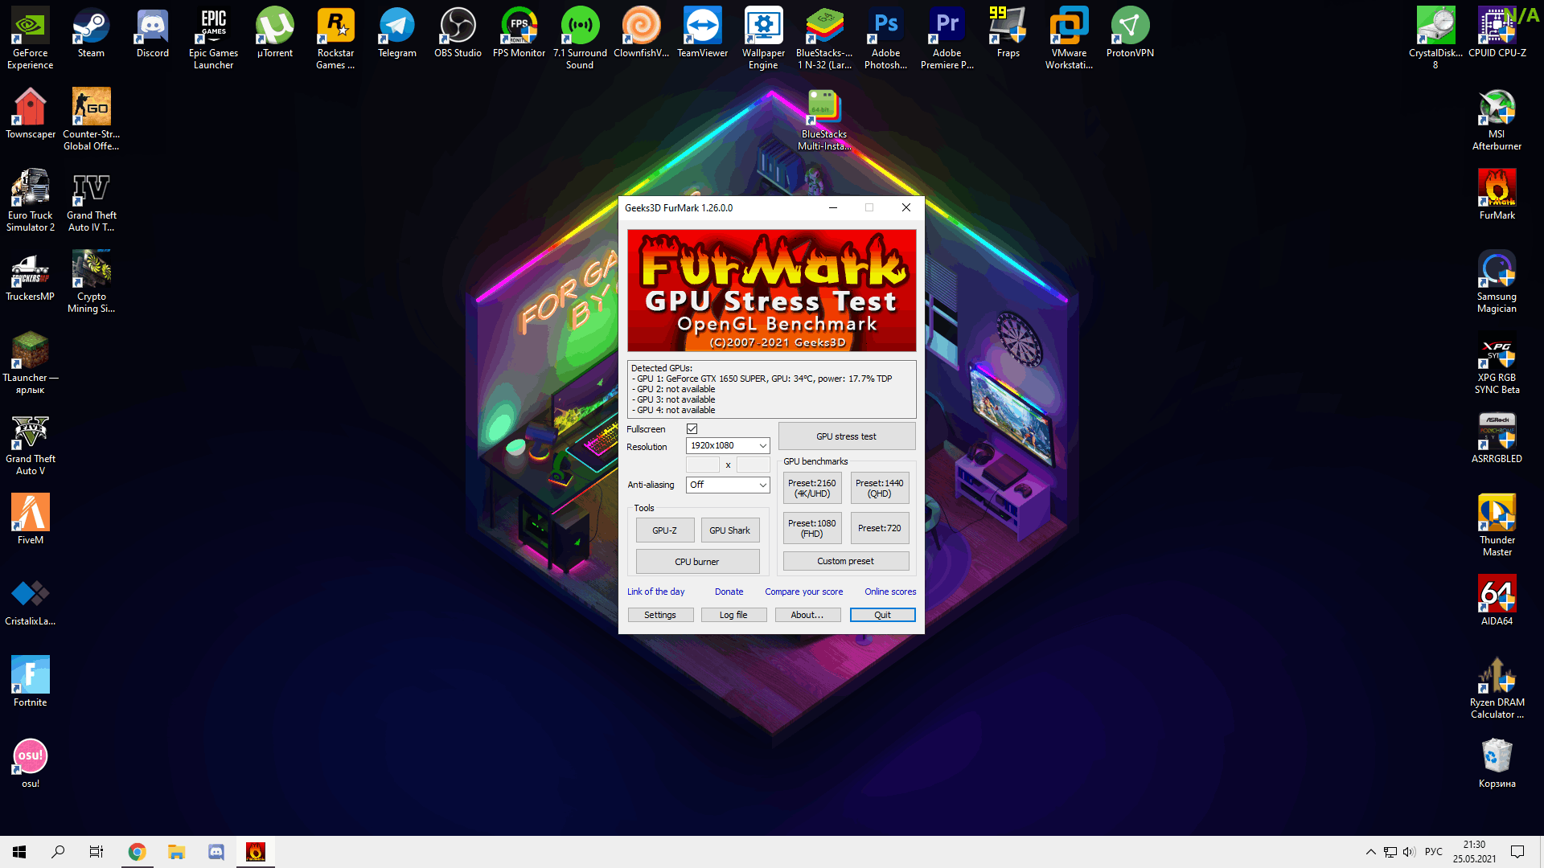This screenshot has width=1544, height=868.
Task: Launch GPU Shark diagnostic tool
Action: [729, 529]
